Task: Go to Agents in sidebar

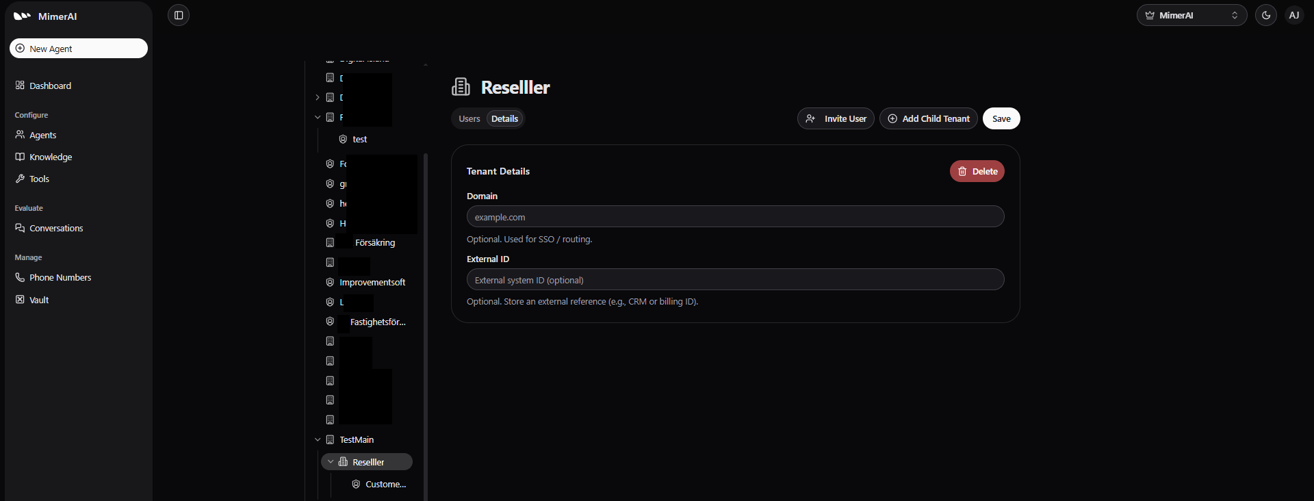Action: coord(42,135)
